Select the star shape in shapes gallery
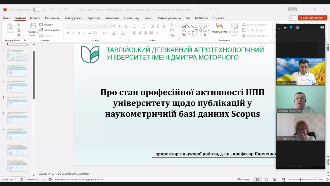The image size is (330, 186). point(204,34)
